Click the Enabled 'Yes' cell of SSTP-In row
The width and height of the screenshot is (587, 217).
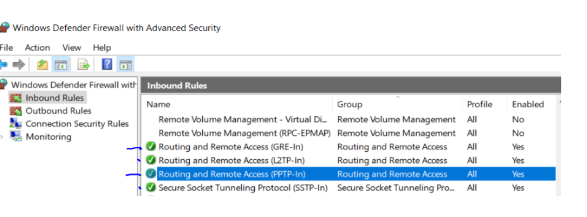518,187
